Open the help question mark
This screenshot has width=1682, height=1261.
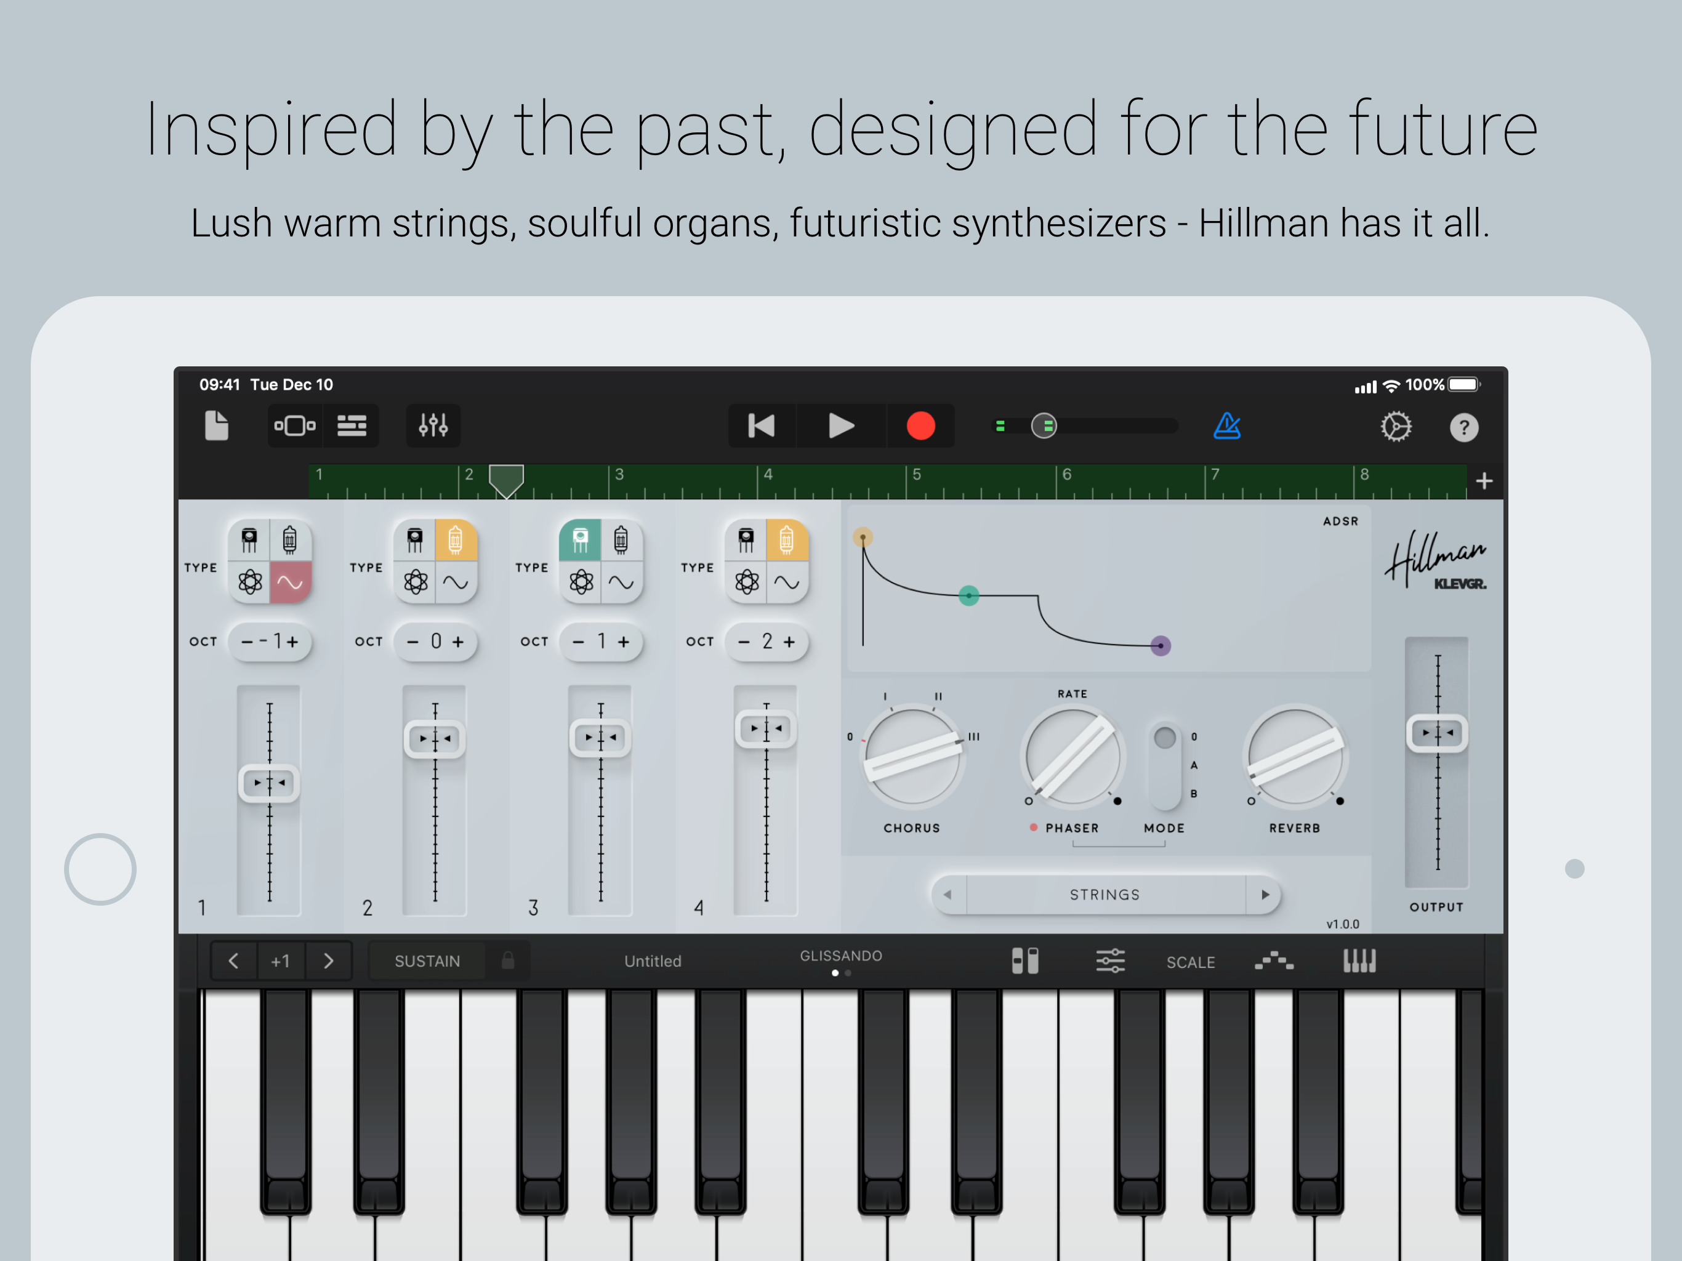tap(1463, 427)
